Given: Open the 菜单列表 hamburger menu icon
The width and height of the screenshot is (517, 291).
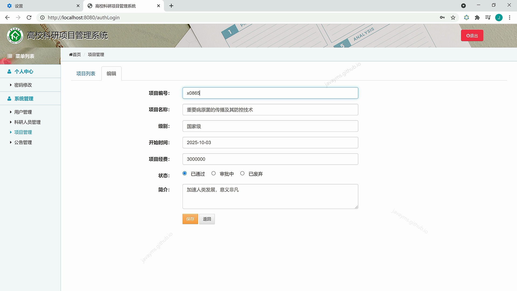Looking at the screenshot, I should click(x=10, y=56).
